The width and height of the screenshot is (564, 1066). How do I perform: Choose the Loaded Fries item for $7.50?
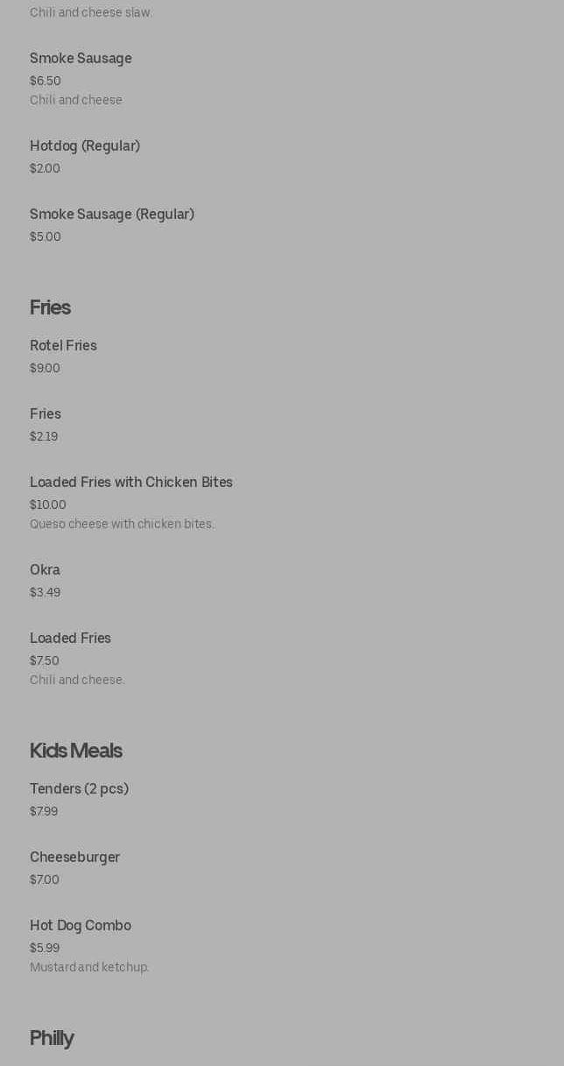coord(70,639)
